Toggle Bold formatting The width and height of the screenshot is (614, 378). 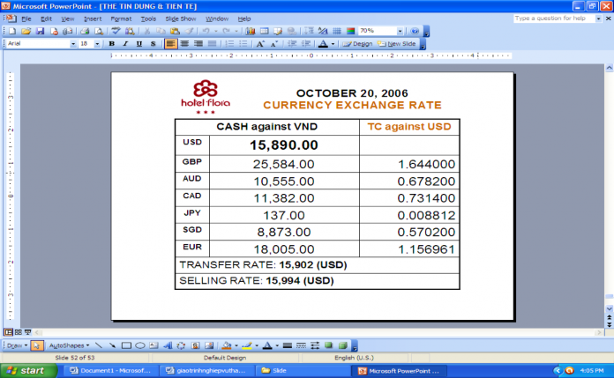pyautogui.click(x=111, y=43)
